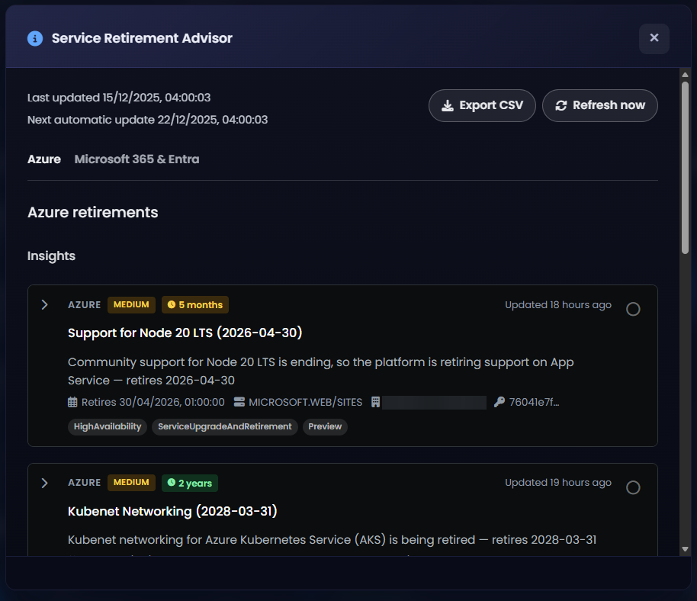Image resolution: width=697 pixels, height=601 pixels.
Task: Click the Support for Node 20 LTS (2026-04-30) title
Action: 185,333
